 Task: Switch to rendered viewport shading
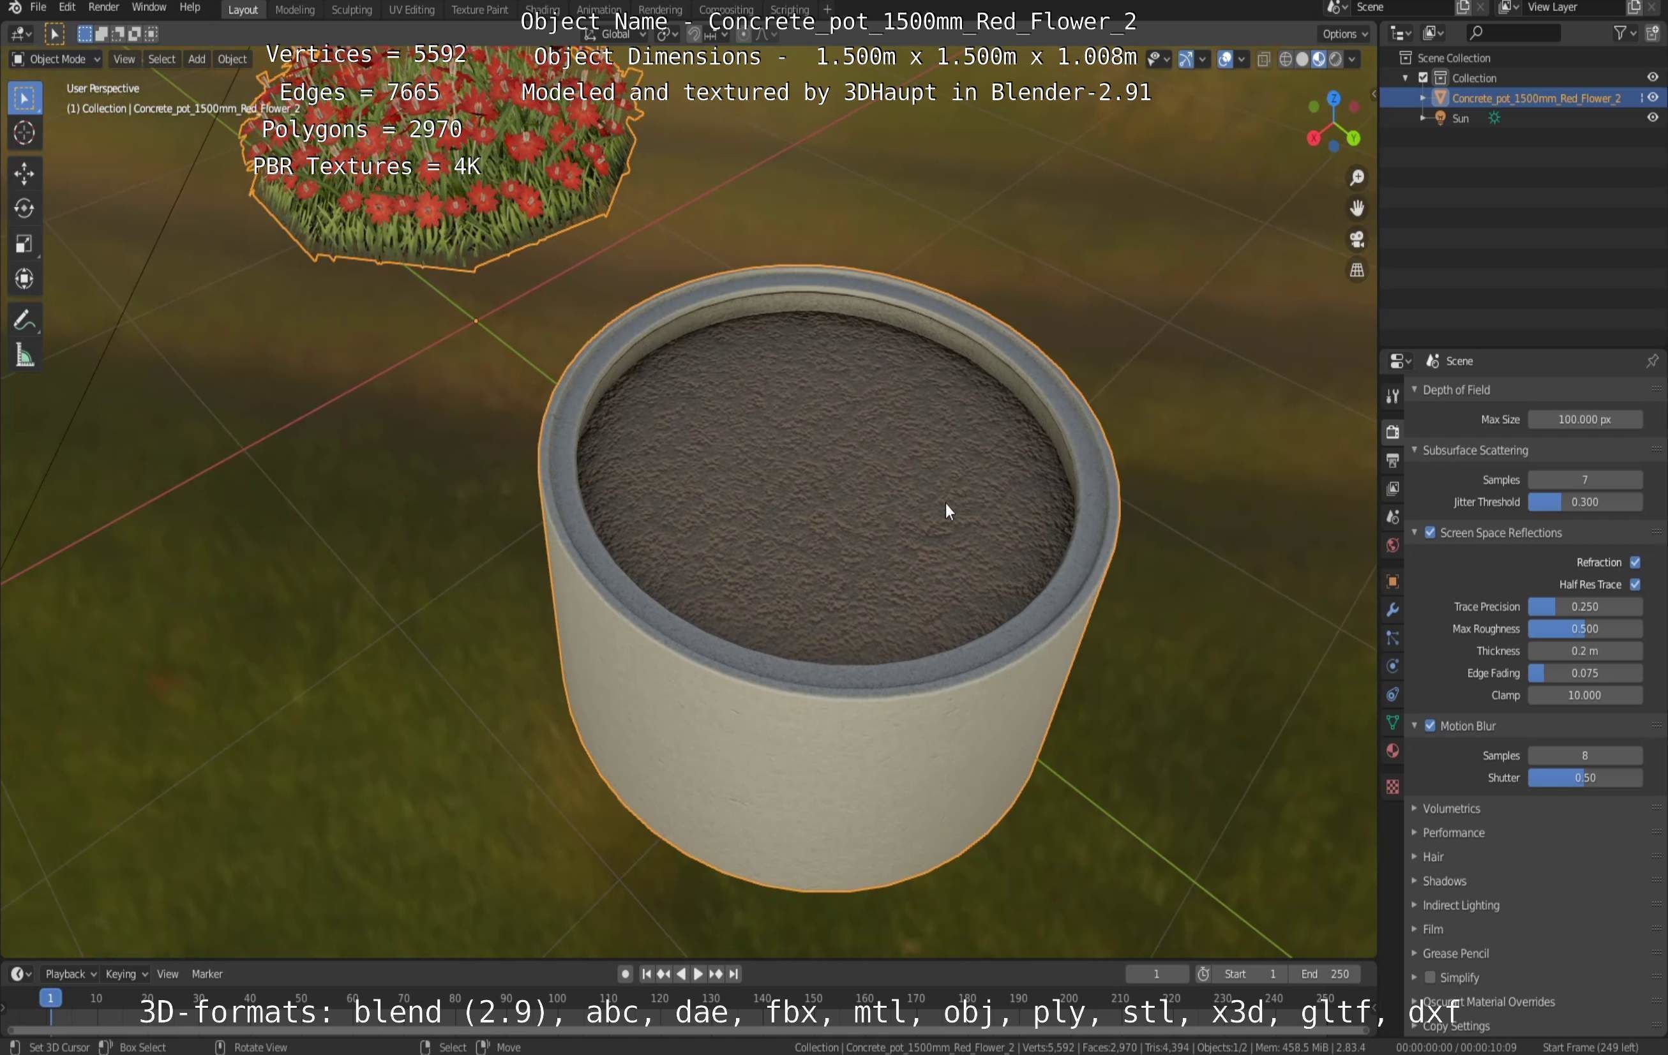tap(1335, 59)
